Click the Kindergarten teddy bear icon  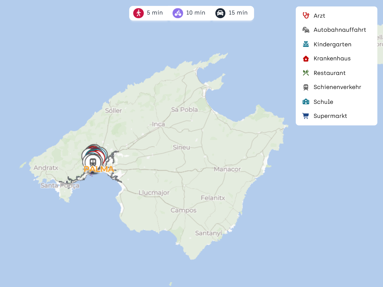pos(306,44)
